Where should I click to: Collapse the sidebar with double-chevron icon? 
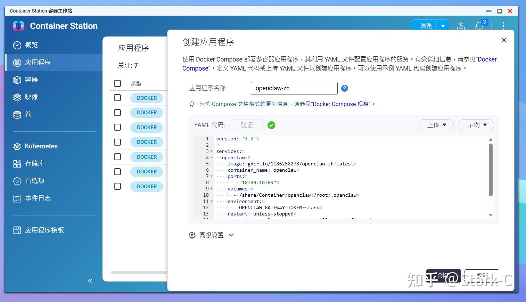(90, 281)
